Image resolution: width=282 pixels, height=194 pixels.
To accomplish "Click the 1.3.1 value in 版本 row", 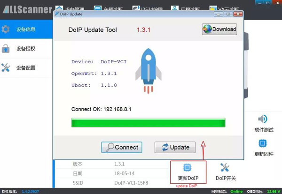I will coord(119,164).
